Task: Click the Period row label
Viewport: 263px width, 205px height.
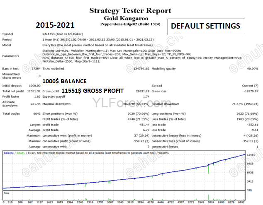Action: pyautogui.click(x=7, y=39)
